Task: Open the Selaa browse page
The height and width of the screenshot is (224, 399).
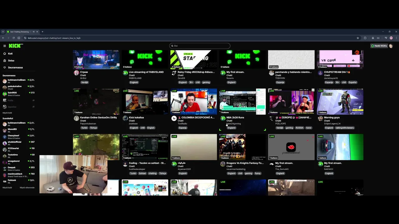Action: [11, 60]
